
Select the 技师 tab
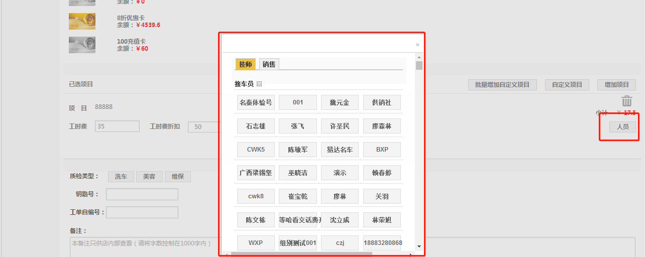pyautogui.click(x=246, y=64)
